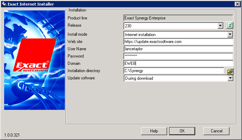The image size is (242, 140).
Task: Click into the Web site URL field
Action: [x=178, y=42]
